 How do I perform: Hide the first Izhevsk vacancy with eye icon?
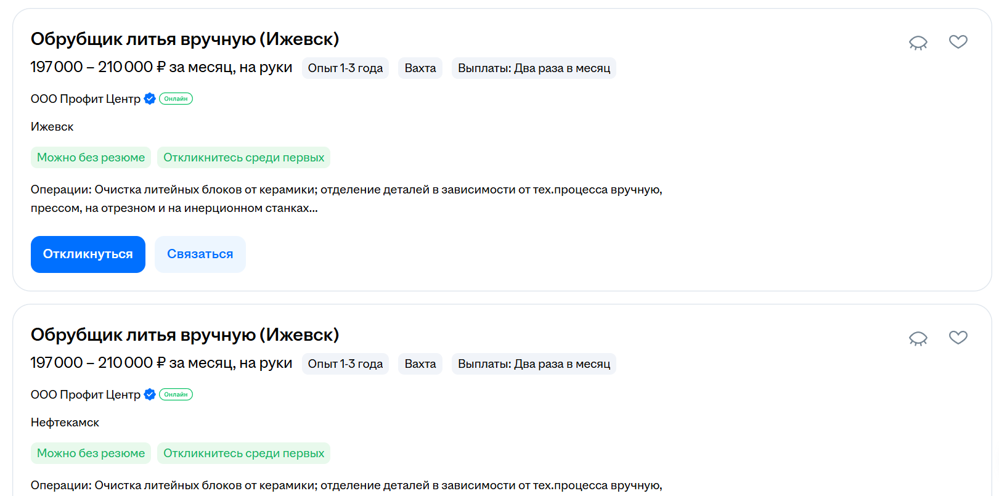(x=918, y=43)
